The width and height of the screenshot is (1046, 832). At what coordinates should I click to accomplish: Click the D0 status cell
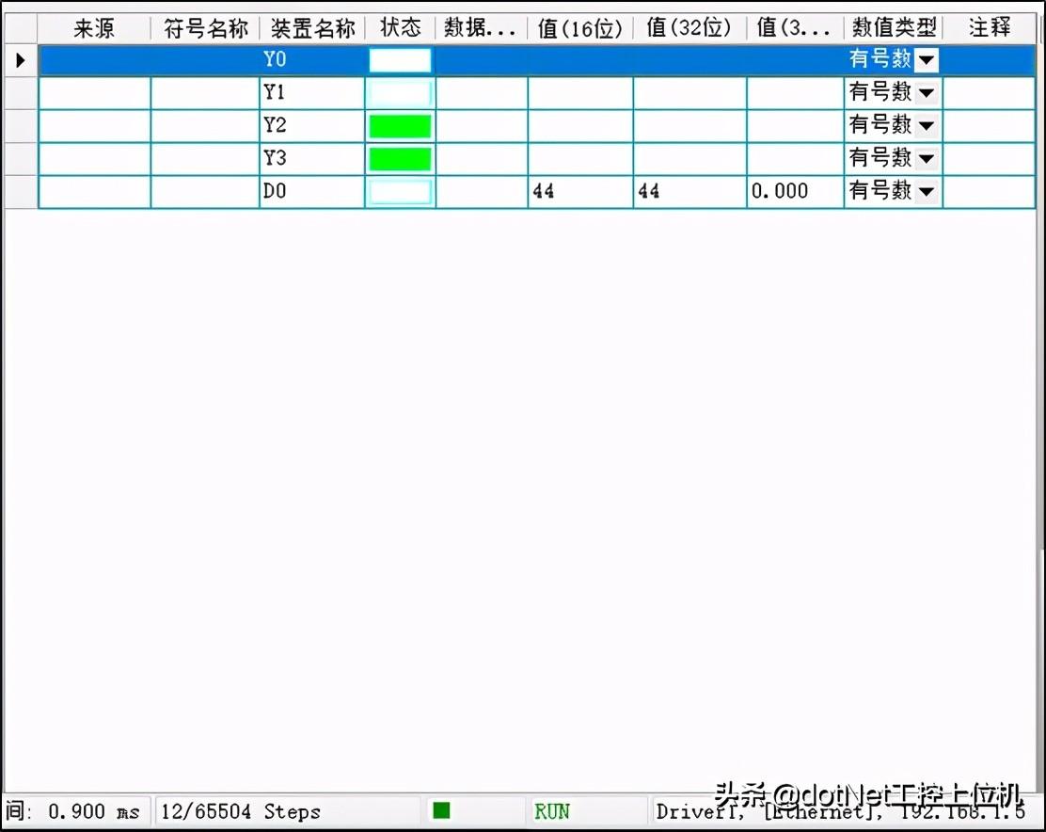[x=400, y=191]
